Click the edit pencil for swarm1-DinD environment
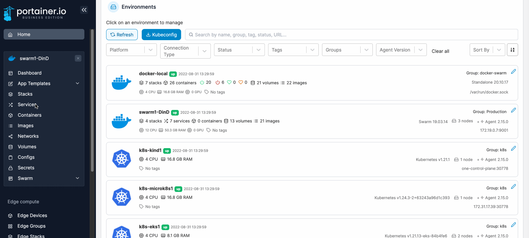 coord(513,110)
